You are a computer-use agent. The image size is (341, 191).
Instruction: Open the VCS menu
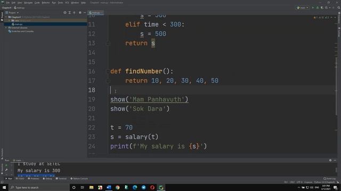pyautogui.click(x=67, y=3)
